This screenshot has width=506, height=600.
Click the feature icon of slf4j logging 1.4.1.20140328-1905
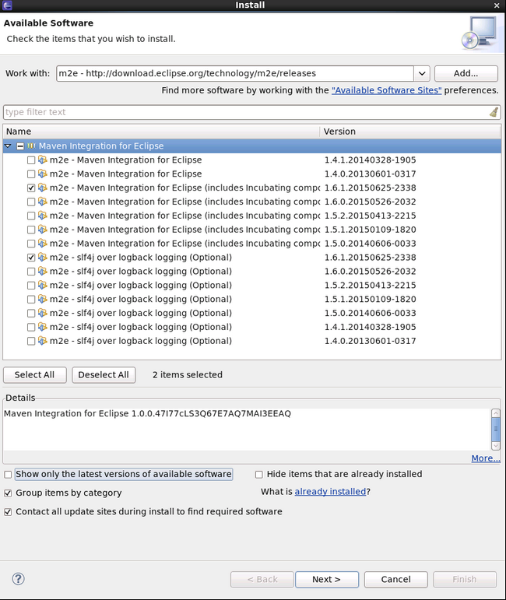point(43,327)
